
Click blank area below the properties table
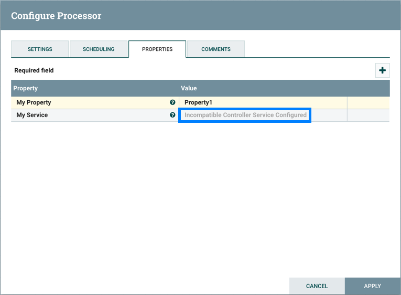pyautogui.click(x=200, y=199)
